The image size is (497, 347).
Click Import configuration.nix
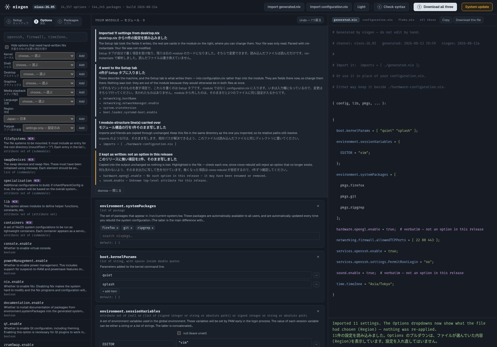[329, 7]
